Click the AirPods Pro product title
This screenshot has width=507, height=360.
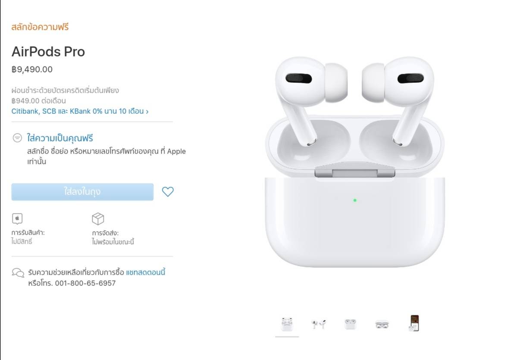coord(48,52)
